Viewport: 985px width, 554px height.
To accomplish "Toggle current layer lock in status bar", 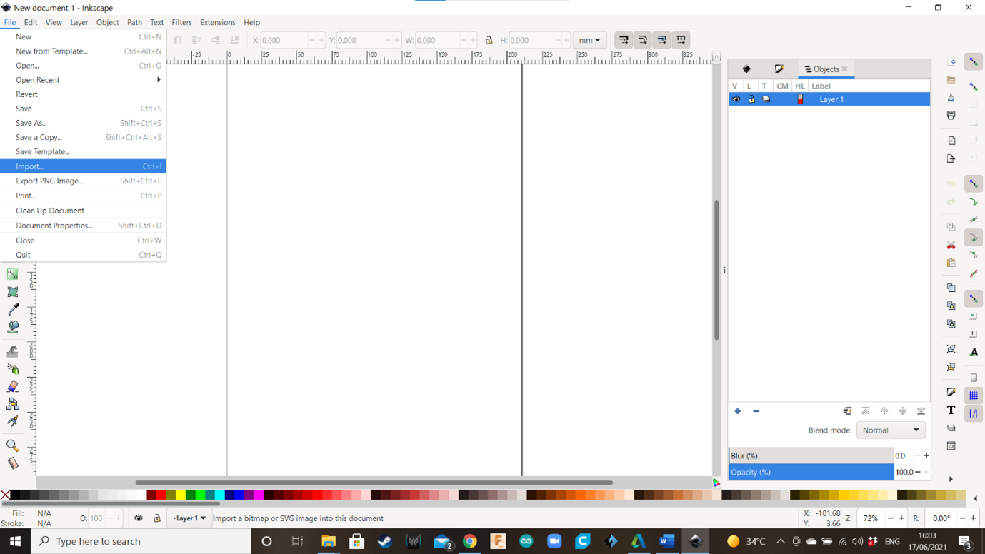I will [157, 518].
